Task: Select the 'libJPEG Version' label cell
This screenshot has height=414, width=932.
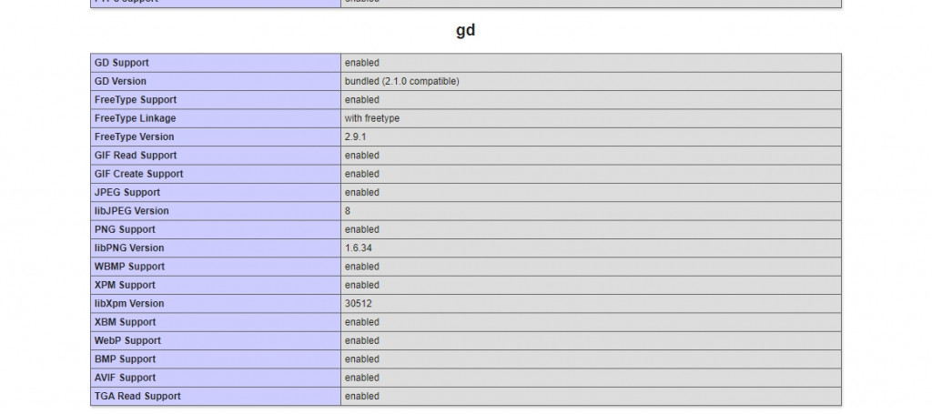Action: click(216, 211)
